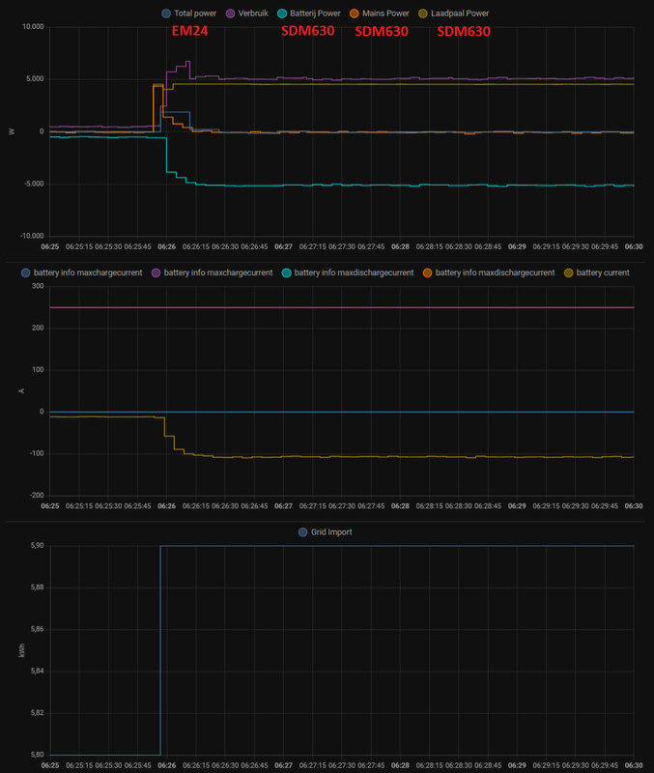654x773 pixels.
Task: Toggle the Batterij Power series label
Action: [x=316, y=14]
